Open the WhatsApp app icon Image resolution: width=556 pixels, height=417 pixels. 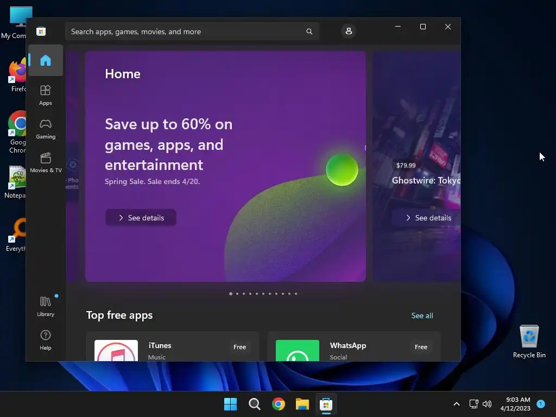coord(297,350)
